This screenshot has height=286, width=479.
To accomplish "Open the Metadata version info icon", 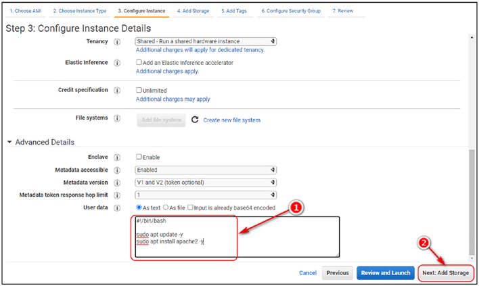I will [117, 183].
